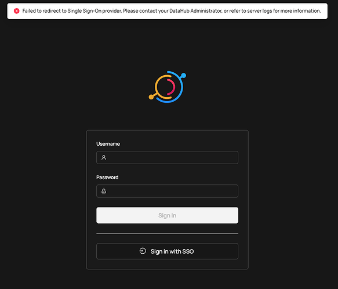338x289 pixels.
Task: Click the Password label
Action: pos(107,177)
